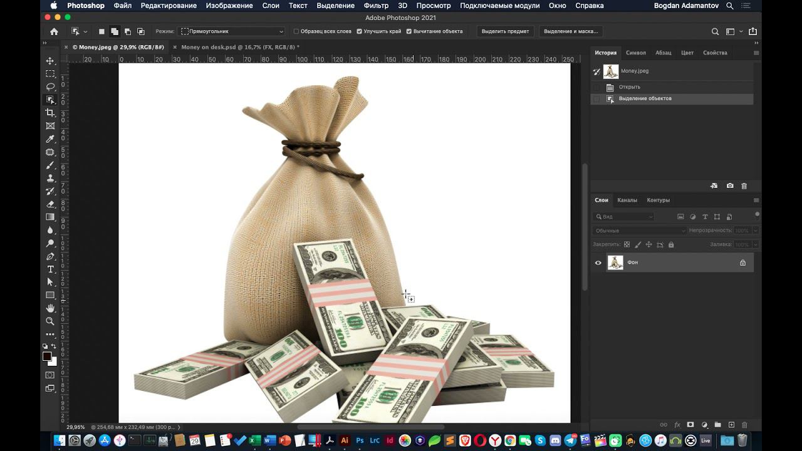
Task: Switch to 'Money on desk.psd' document tab
Action: tap(240, 47)
